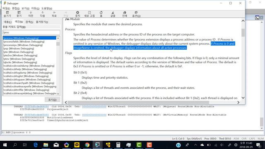
Task: Click the Print (인쇄) toolbar icon
Action: [x=125, y=14]
